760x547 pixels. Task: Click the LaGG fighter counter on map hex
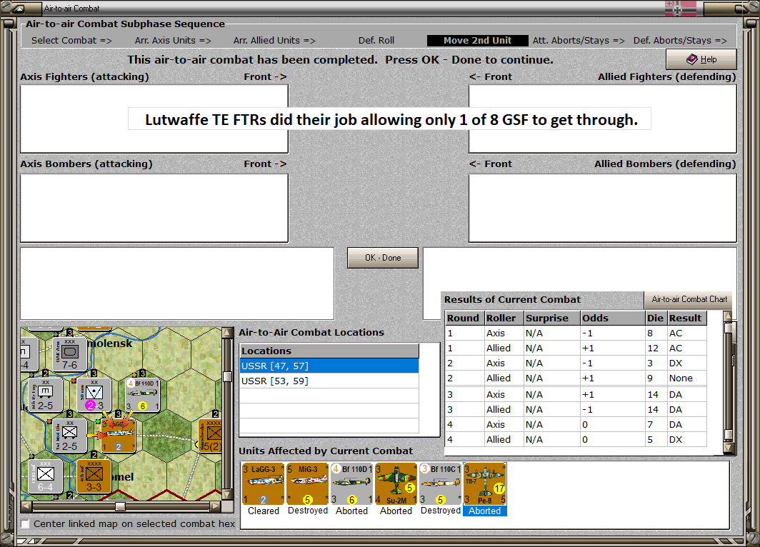click(x=119, y=435)
